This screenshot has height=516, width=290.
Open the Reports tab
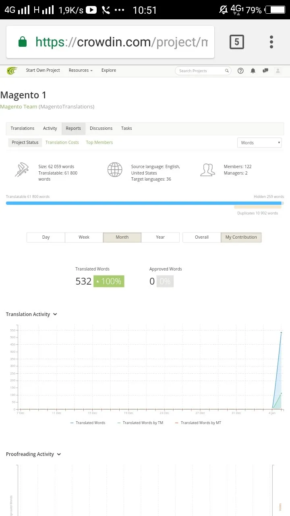73,128
